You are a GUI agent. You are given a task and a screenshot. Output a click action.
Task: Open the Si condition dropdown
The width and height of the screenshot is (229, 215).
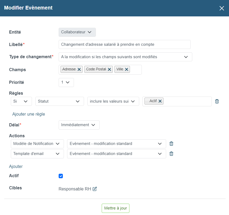(21, 101)
